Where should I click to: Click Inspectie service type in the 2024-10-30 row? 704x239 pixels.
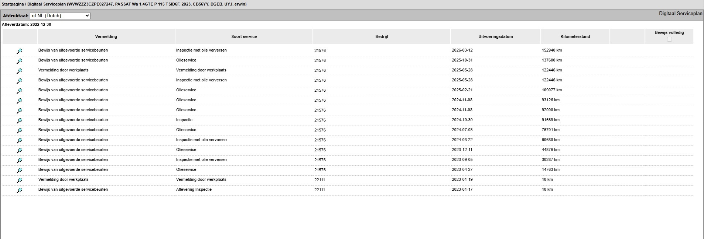[184, 120]
